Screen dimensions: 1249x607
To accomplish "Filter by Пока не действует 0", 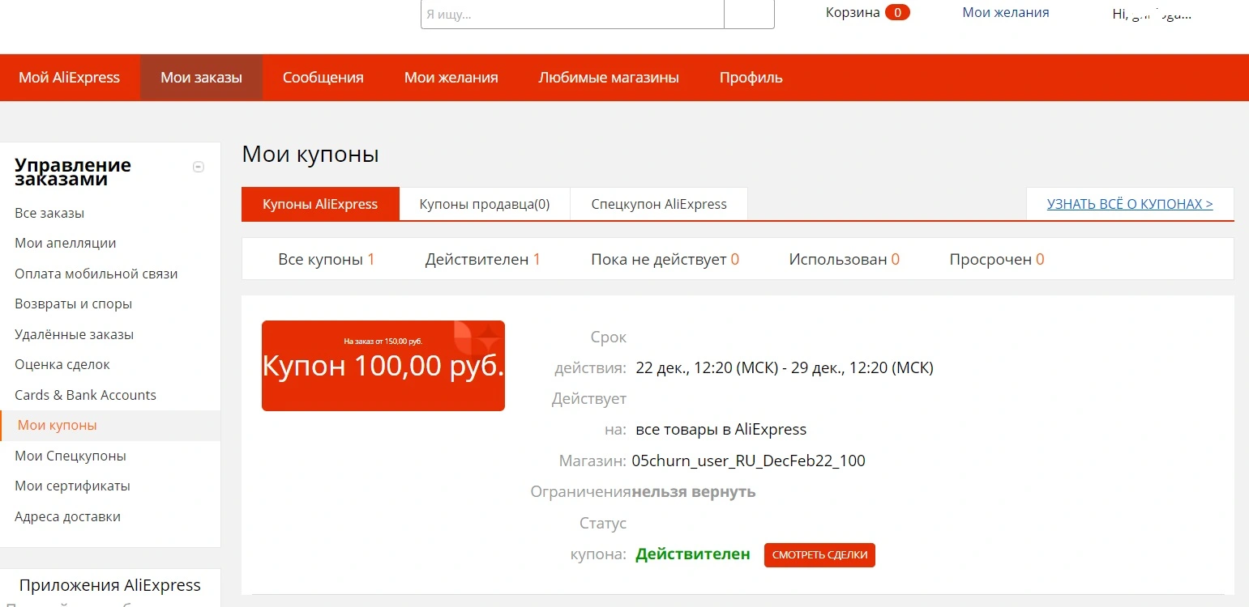I will [665, 260].
